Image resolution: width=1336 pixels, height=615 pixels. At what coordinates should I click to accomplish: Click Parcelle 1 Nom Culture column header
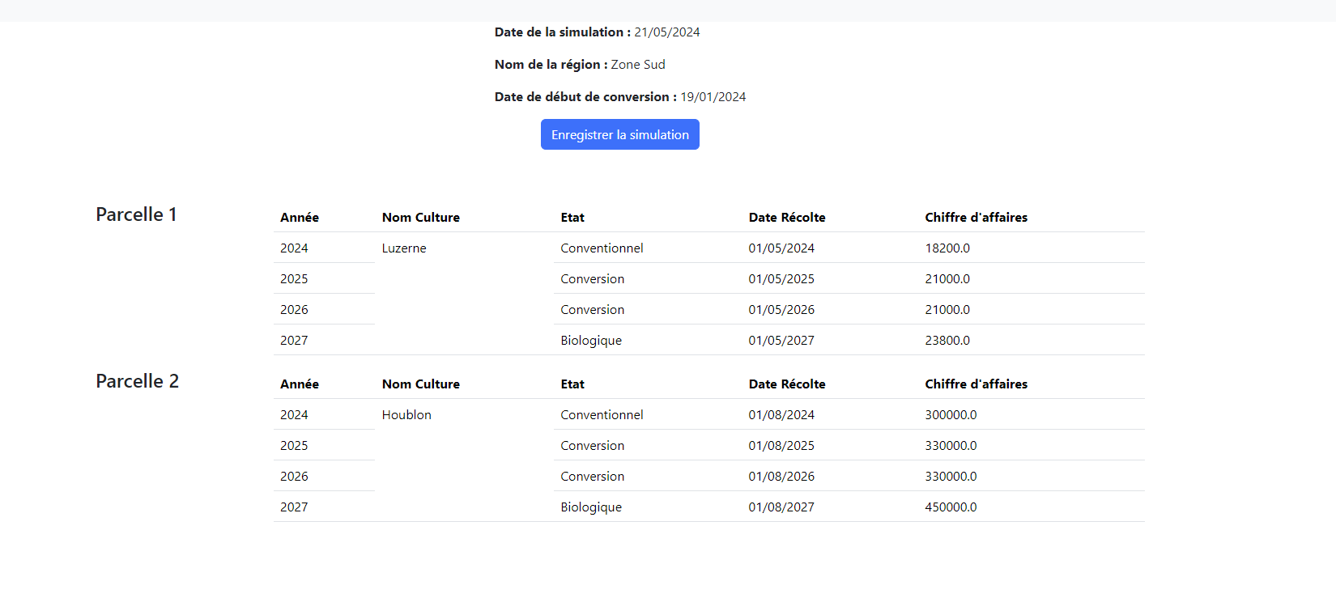point(420,218)
